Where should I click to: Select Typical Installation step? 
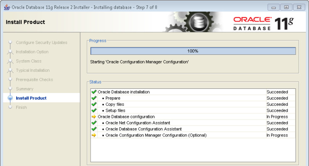(33, 70)
